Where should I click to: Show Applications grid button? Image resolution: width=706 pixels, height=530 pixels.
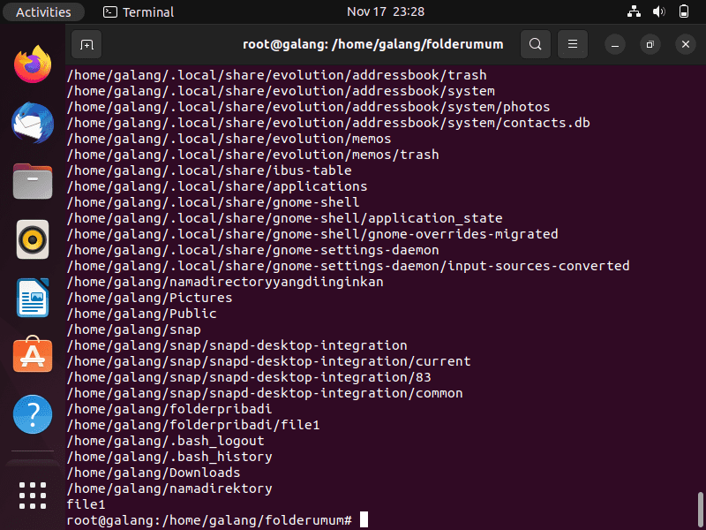(x=33, y=496)
